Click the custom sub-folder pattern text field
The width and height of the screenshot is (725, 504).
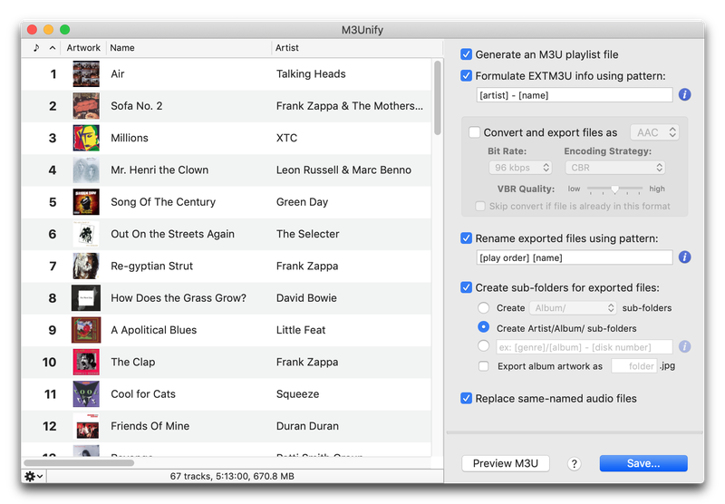pos(585,347)
